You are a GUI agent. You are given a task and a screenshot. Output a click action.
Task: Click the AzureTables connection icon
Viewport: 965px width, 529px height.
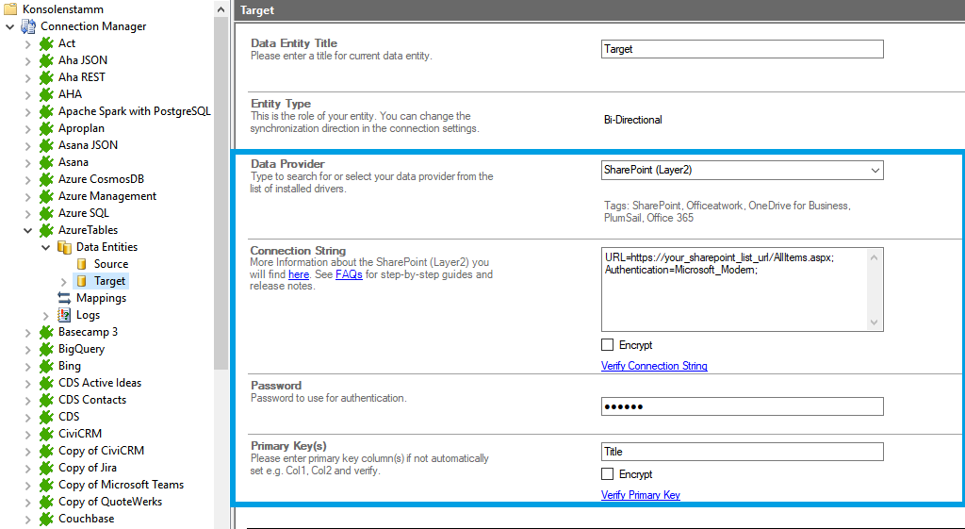46,230
